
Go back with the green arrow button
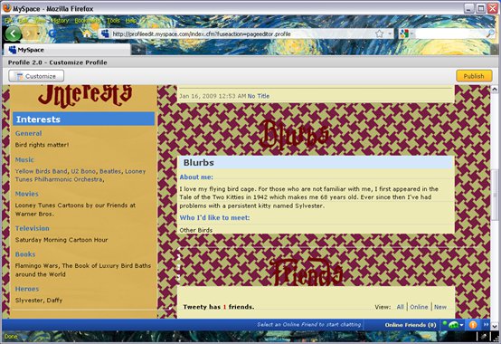[x=13, y=33]
